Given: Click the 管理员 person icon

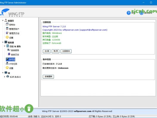Looking at the screenshot, I should point(6,20).
